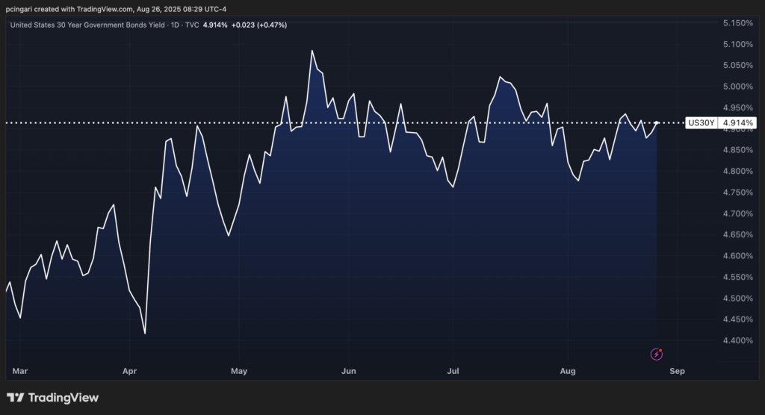
Task: Click the TradingView logo icon
Action: 15,398
